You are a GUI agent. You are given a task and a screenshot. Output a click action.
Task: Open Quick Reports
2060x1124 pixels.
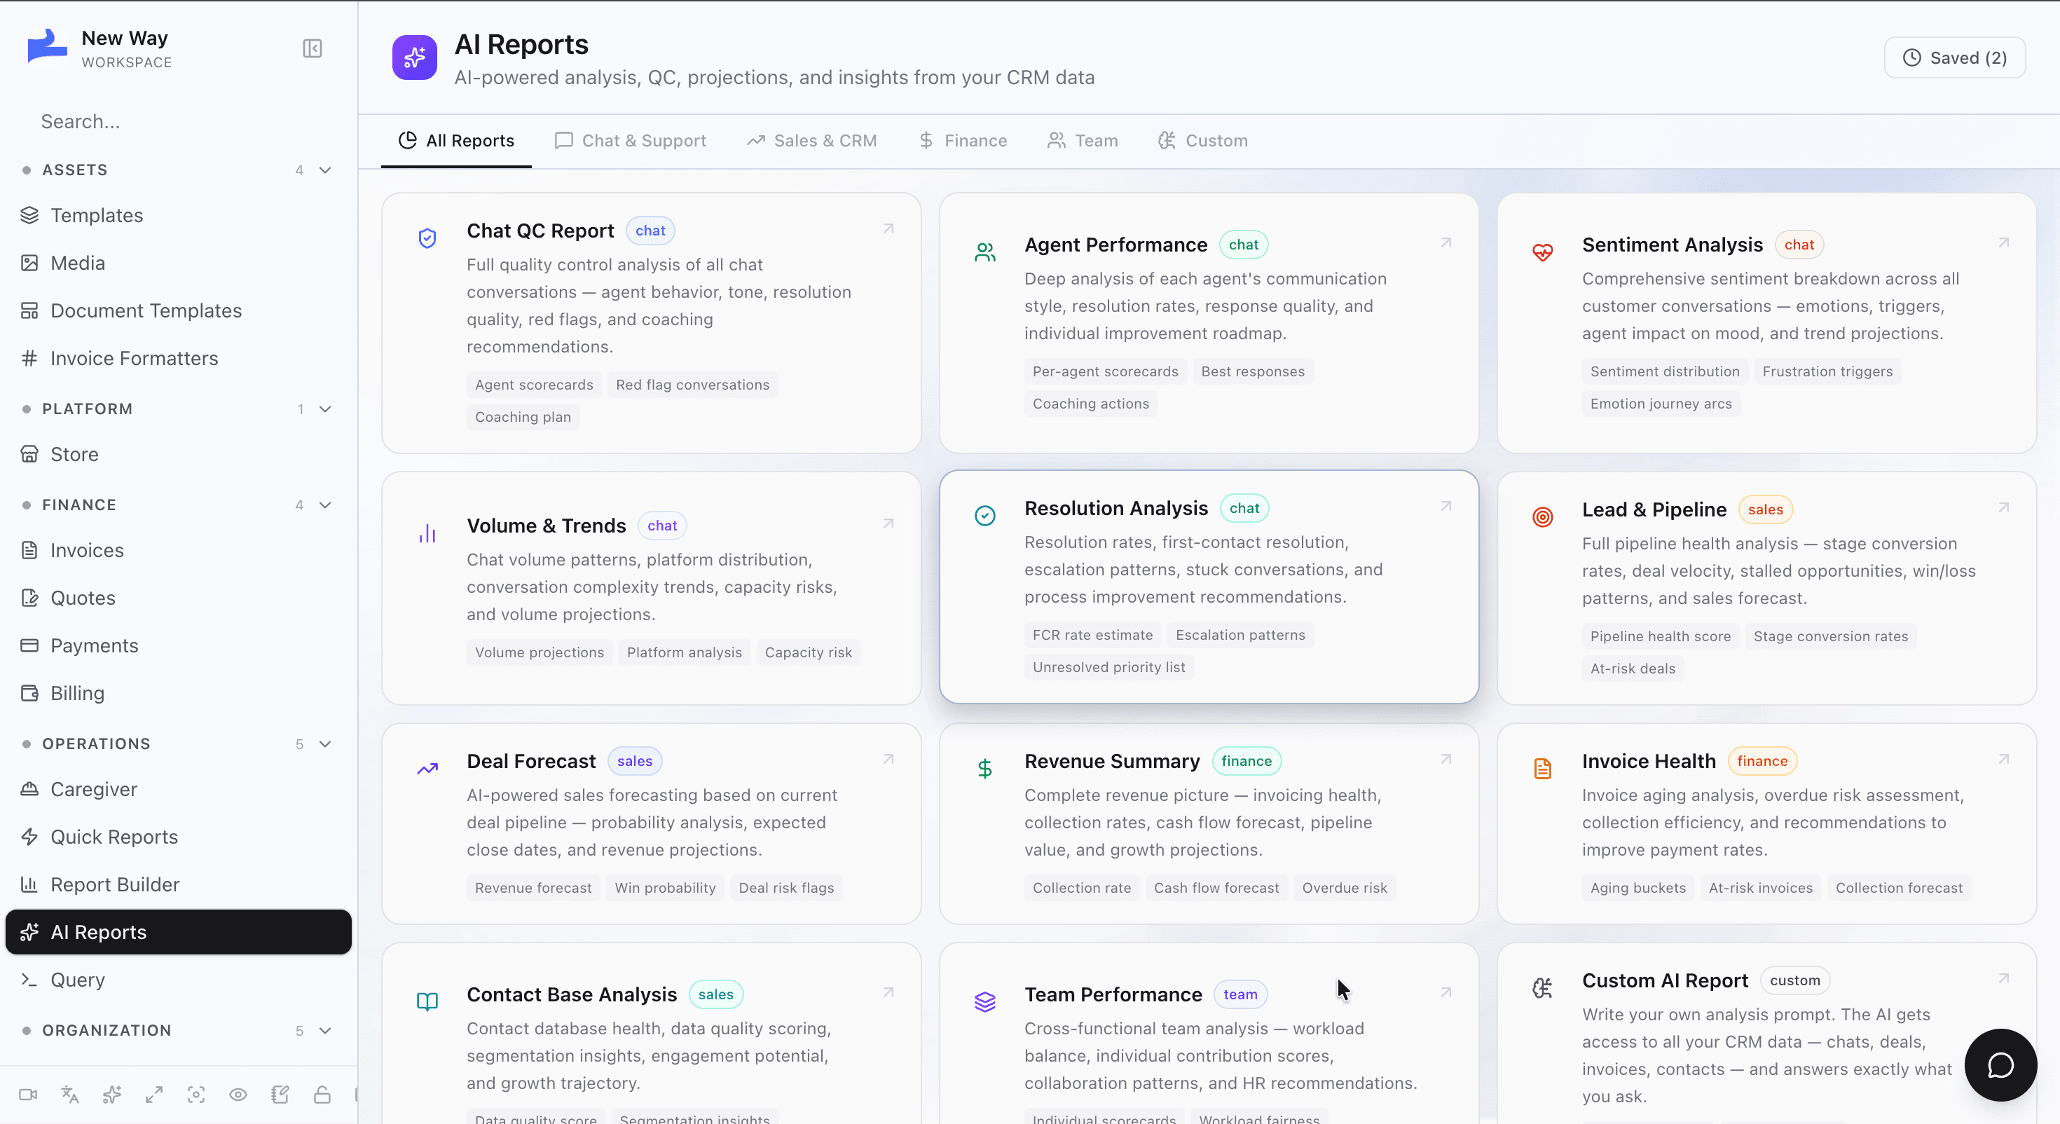click(179, 837)
